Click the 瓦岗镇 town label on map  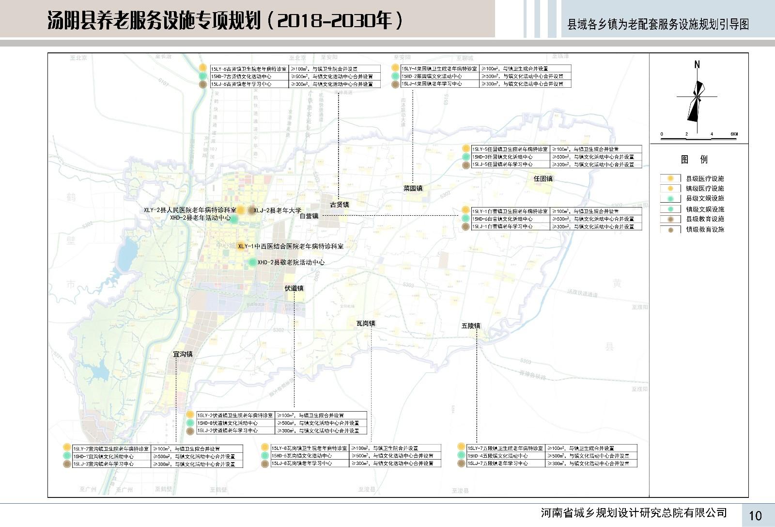tap(366, 323)
